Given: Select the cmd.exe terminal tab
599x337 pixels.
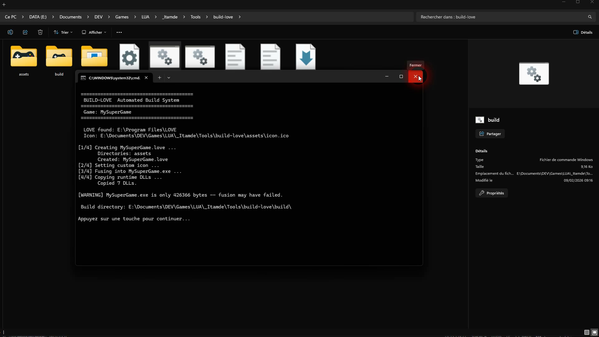Looking at the screenshot, I should [x=114, y=78].
